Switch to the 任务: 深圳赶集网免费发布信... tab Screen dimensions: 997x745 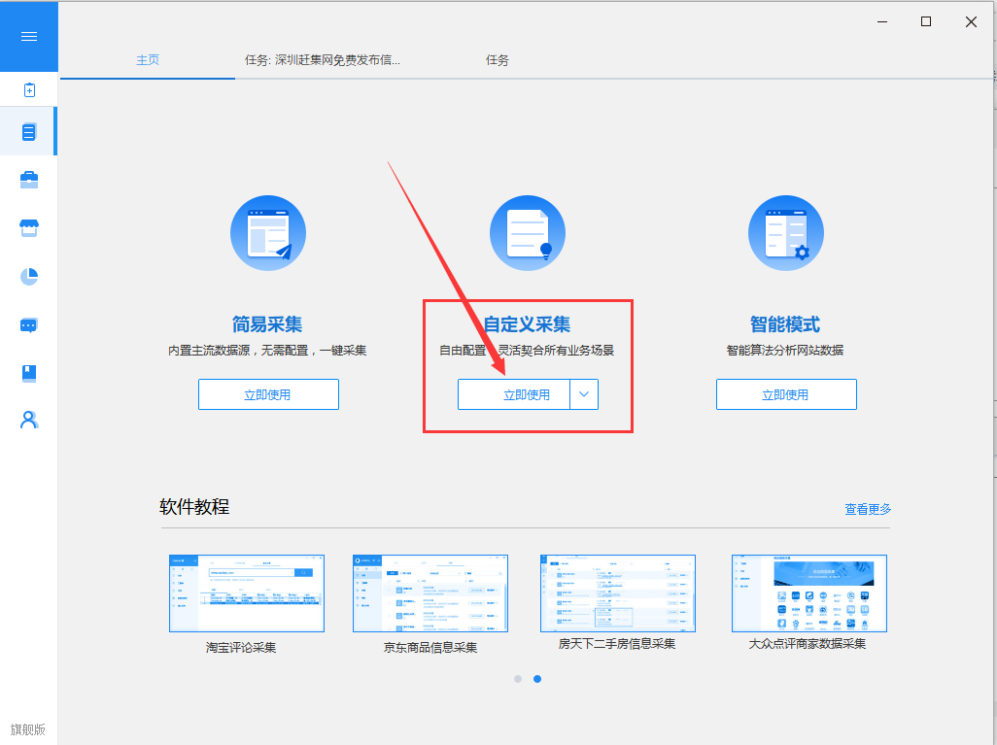tap(323, 60)
